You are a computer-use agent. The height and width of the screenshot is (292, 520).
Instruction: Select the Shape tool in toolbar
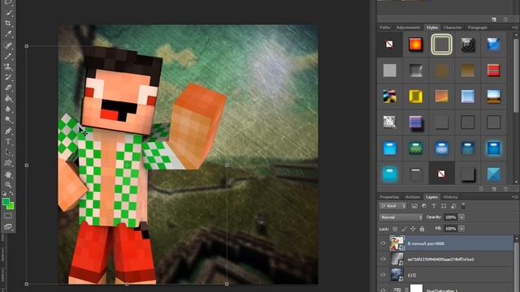coord(8,163)
